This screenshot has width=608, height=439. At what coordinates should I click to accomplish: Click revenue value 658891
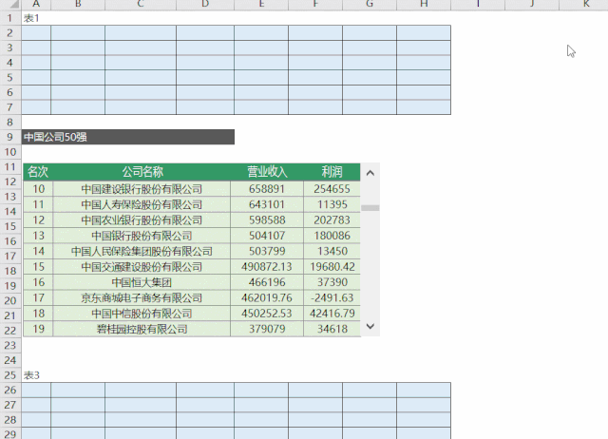tap(267, 189)
